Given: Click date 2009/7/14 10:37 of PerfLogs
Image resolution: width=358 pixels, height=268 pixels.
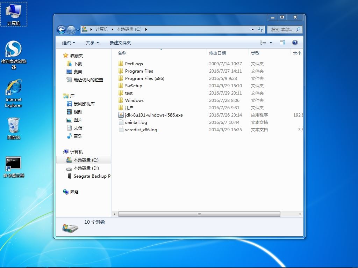Looking at the screenshot, I should point(225,64).
